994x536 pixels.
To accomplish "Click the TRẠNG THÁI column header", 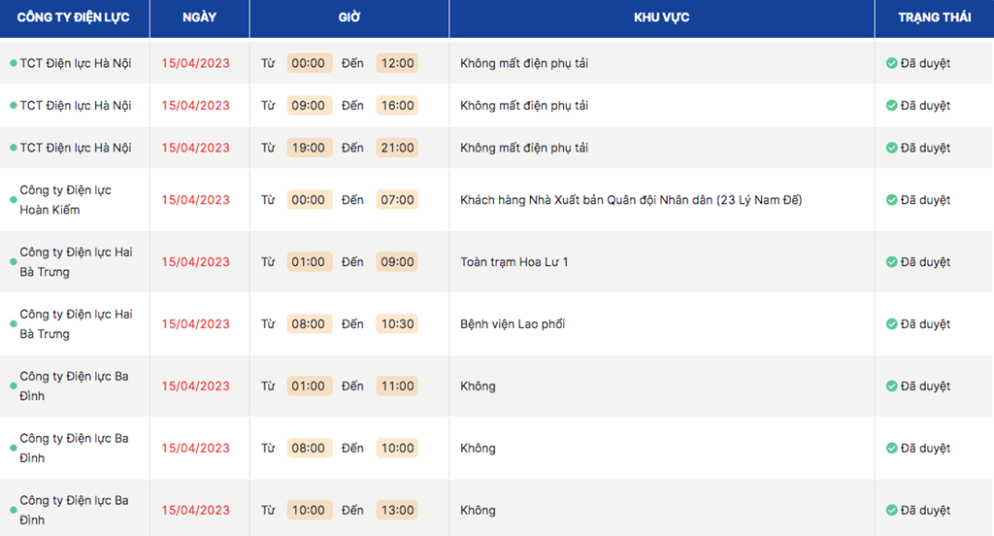I will point(935,17).
